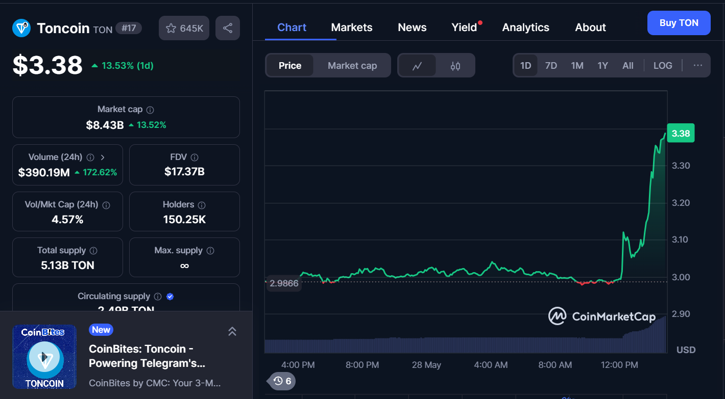Click the 150.25K holders value
The image size is (725, 399).
coord(184,220)
